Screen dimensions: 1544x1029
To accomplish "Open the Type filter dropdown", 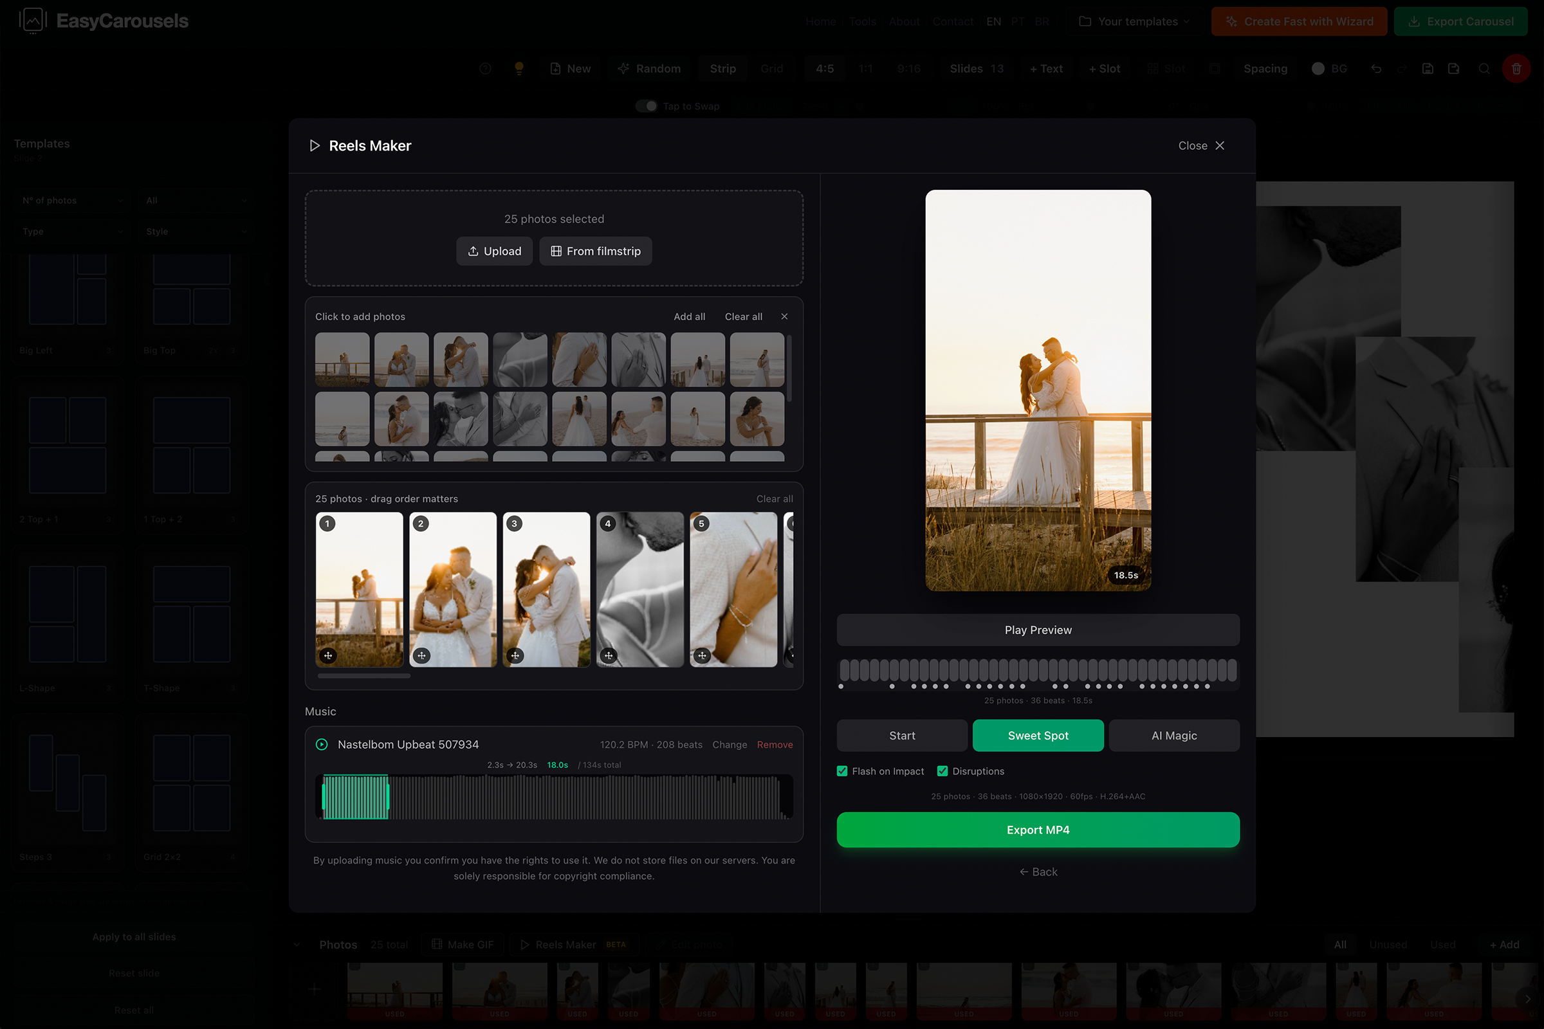I will coord(72,231).
